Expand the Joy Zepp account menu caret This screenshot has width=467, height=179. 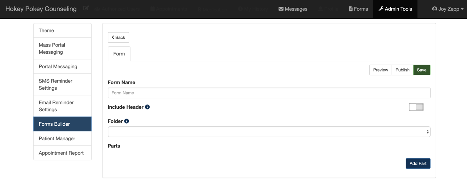coord(462,9)
